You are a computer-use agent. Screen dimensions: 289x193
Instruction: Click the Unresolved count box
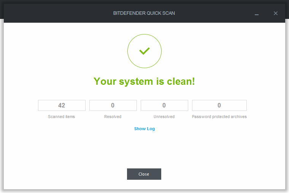[x=164, y=105]
